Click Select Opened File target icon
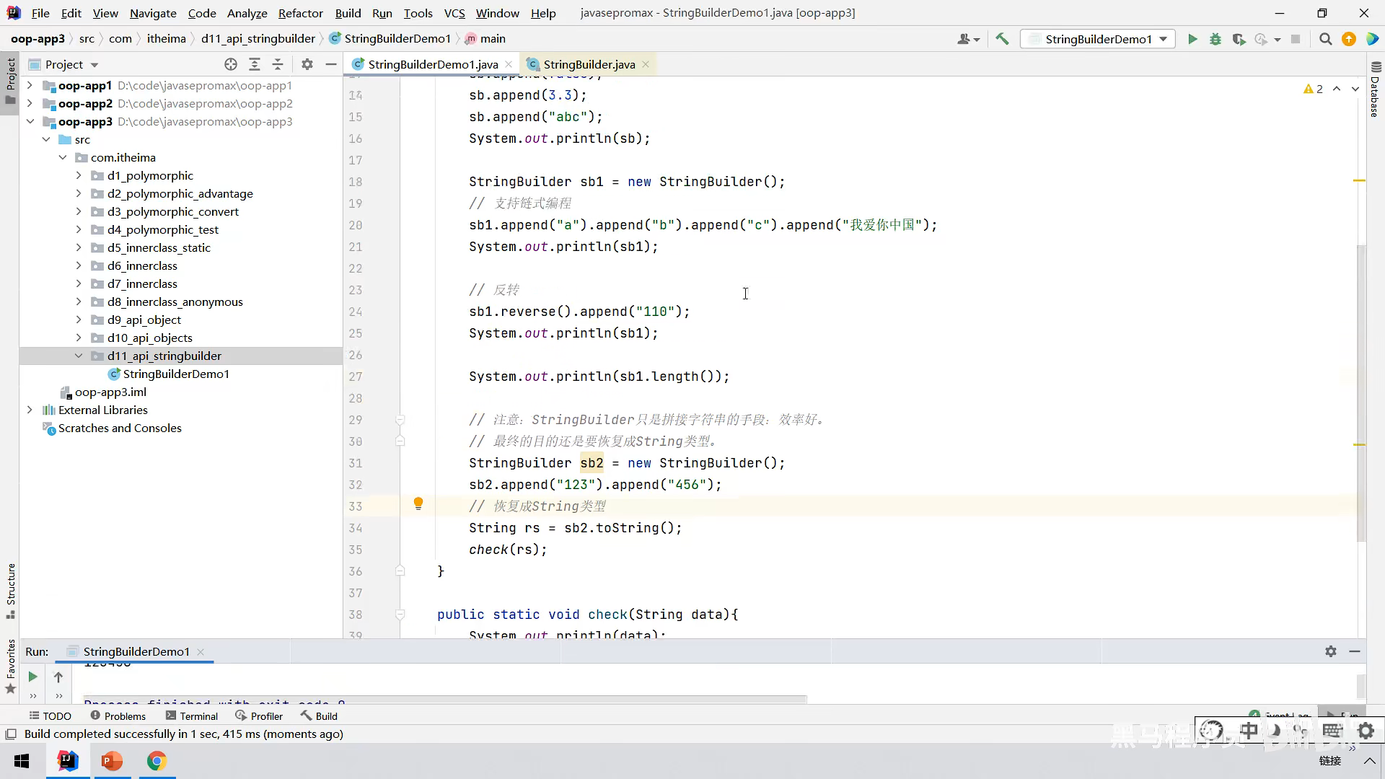Screen dimensions: 1385x779 coord(231,64)
